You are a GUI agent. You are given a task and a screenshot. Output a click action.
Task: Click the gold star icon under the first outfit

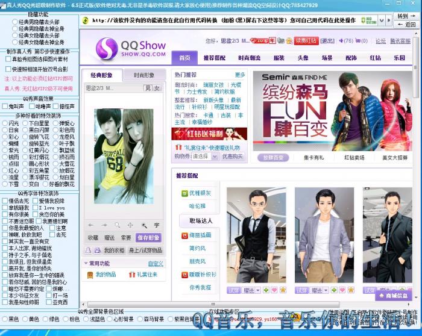tap(283, 290)
